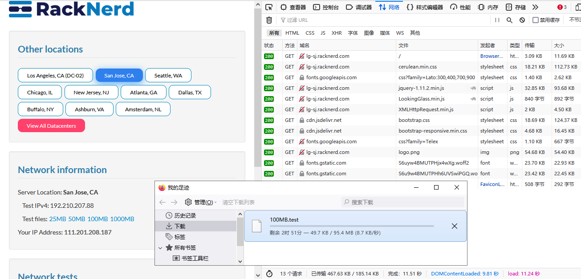Select 下载 in library sidebar

pyautogui.click(x=196, y=226)
